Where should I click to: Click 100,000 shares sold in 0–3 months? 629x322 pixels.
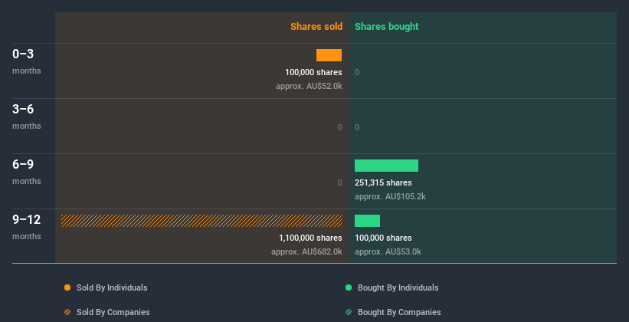[313, 72]
